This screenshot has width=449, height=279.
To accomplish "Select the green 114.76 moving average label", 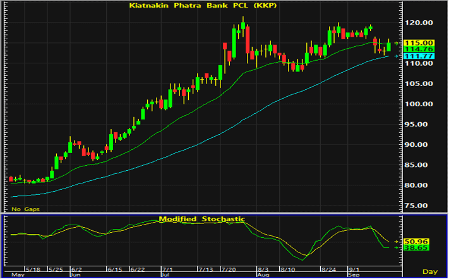I will [x=419, y=49].
